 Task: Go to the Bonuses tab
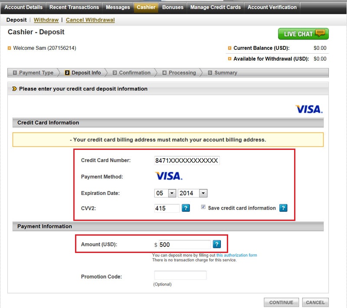click(173, 7)
